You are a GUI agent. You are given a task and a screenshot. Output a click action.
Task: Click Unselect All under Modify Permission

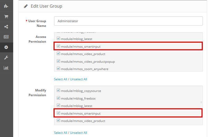pos(79,133)
